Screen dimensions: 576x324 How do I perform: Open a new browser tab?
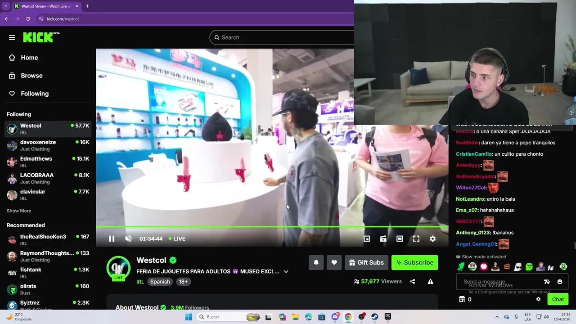click(x=87, y=6)
